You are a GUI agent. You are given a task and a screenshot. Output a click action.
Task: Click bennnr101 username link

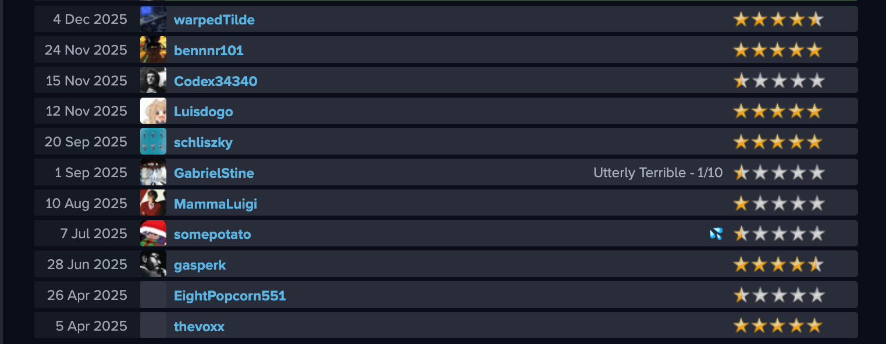point(208,51)
